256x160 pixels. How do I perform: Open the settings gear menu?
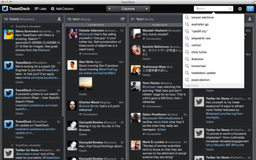click(240, 8)
